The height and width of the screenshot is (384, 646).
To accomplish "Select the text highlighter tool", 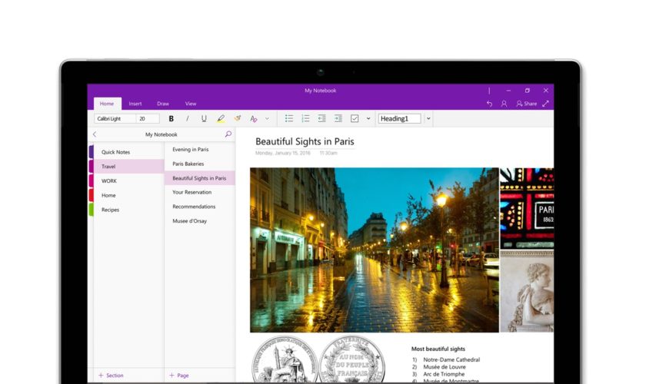I will point(221,119).
